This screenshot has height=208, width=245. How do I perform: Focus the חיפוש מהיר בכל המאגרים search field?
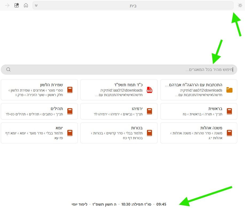119,70
